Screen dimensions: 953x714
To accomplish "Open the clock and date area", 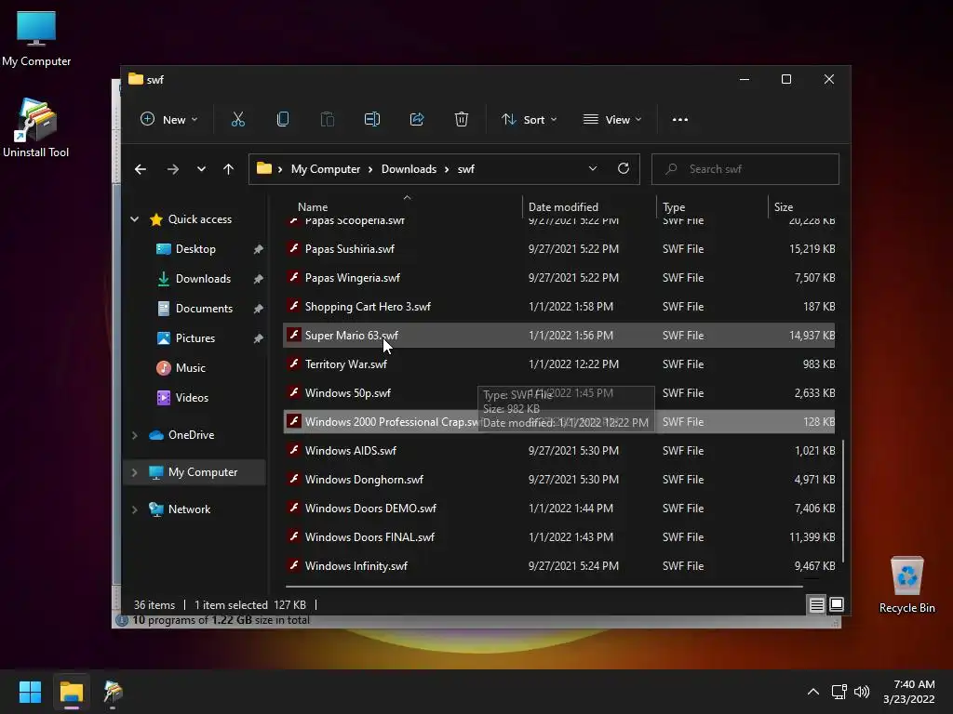I will pyautogui.click(x=908, y=692).
